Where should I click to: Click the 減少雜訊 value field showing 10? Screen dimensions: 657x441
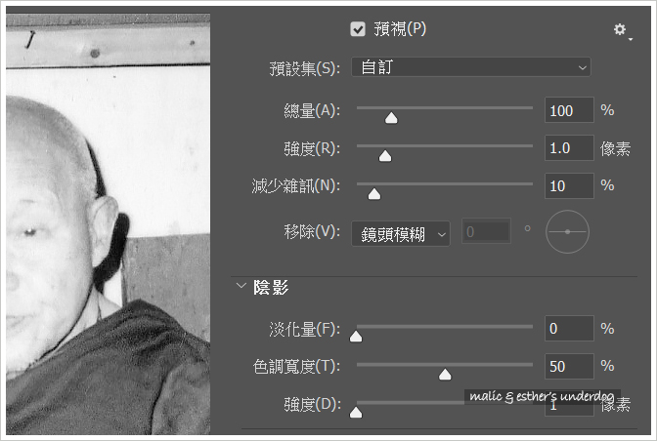569,185
